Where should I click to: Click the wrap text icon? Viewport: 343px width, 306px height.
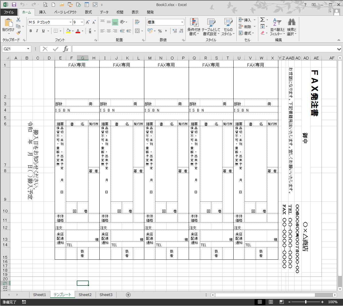[137, 22]
